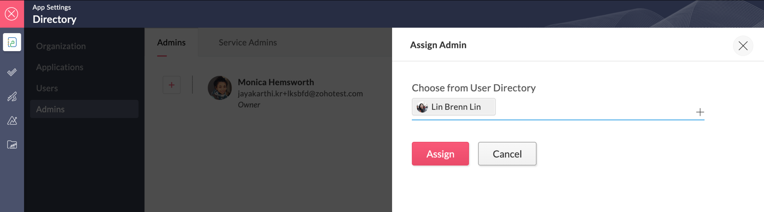Open the folder chart sidebar icon
Screen dimensions: 764x212
(x=12, y=145)
